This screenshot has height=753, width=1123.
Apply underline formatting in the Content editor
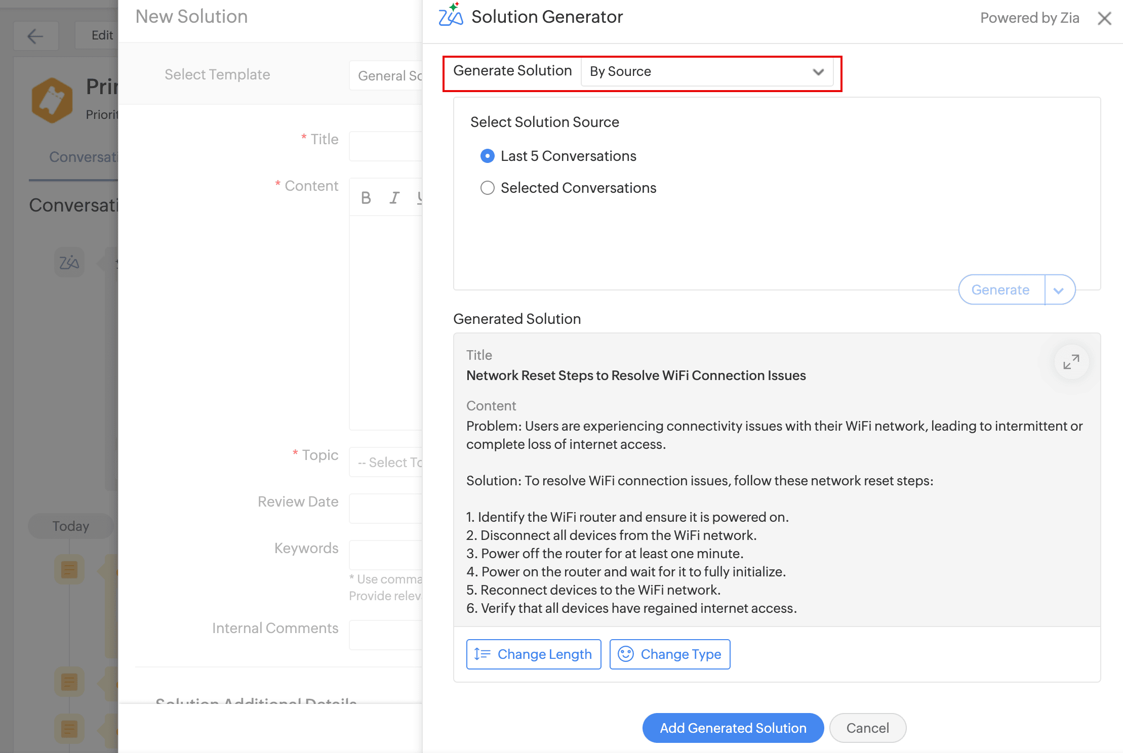pos(420,198)
